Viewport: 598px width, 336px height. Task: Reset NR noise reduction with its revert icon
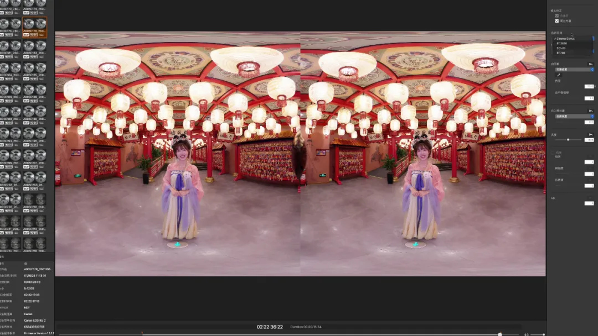click(x=589, y=198)
